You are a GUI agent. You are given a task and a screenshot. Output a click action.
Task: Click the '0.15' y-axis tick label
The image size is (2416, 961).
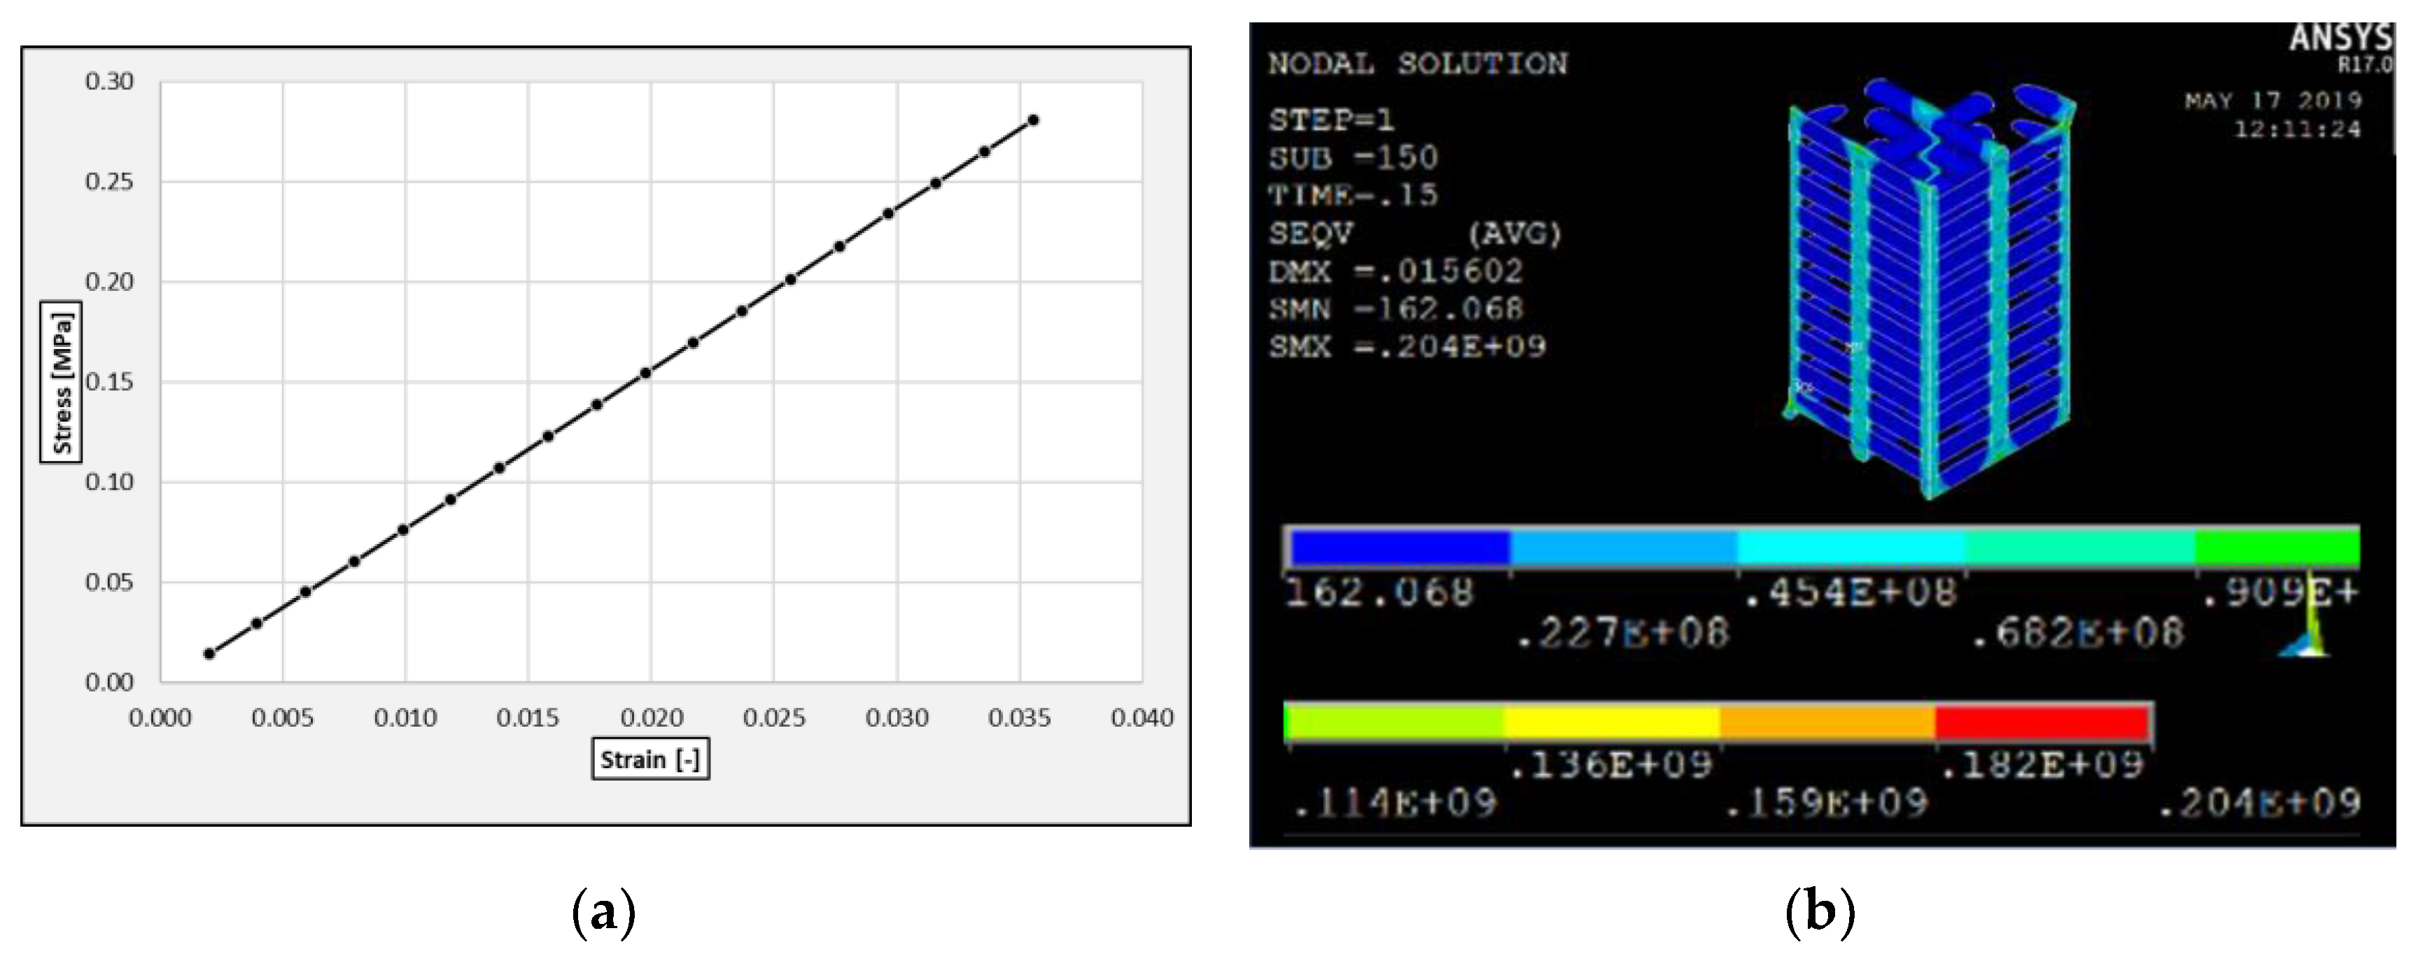[110, 382]
